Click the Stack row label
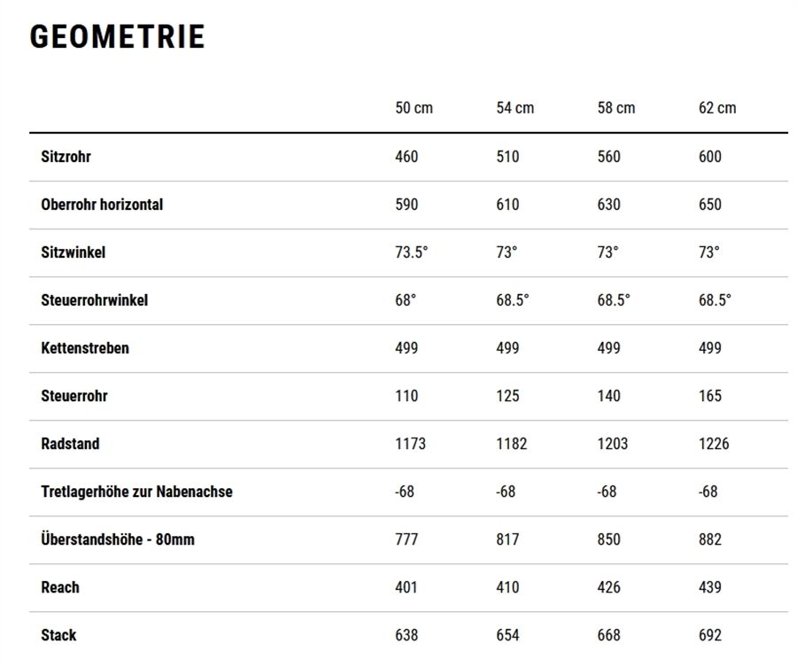 tap(58, 635)
